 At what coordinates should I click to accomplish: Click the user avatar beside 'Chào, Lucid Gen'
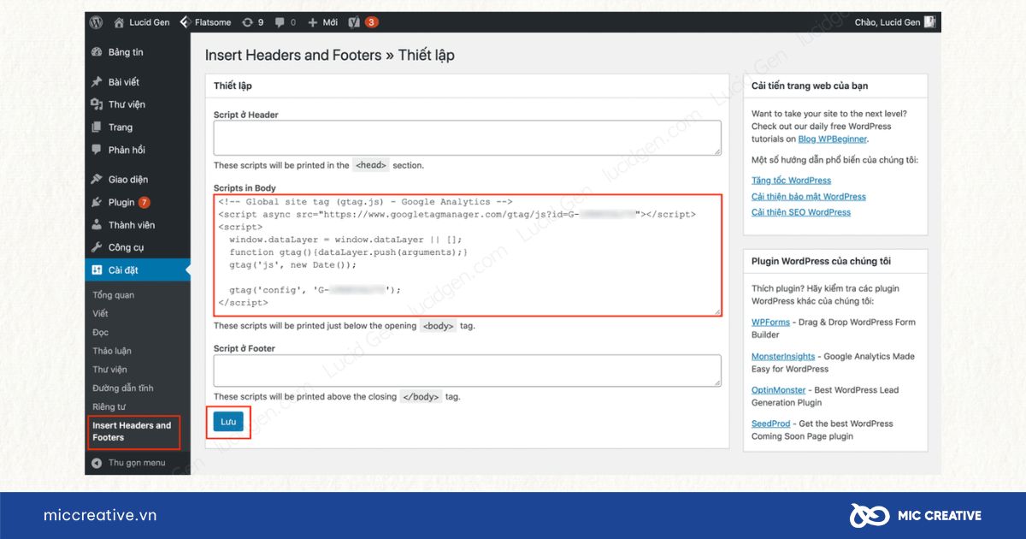[929, 22]
